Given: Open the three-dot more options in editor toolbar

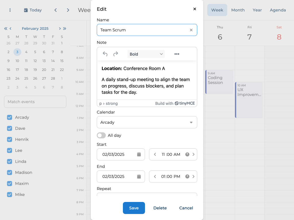Looking at the screenshot, I should 177,54.
